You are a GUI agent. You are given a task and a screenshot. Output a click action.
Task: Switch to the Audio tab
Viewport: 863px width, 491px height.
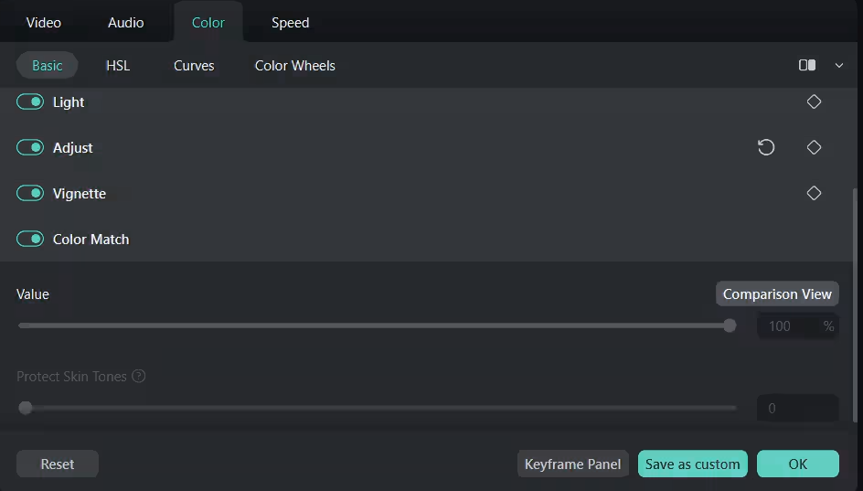[x=126, y=23]
